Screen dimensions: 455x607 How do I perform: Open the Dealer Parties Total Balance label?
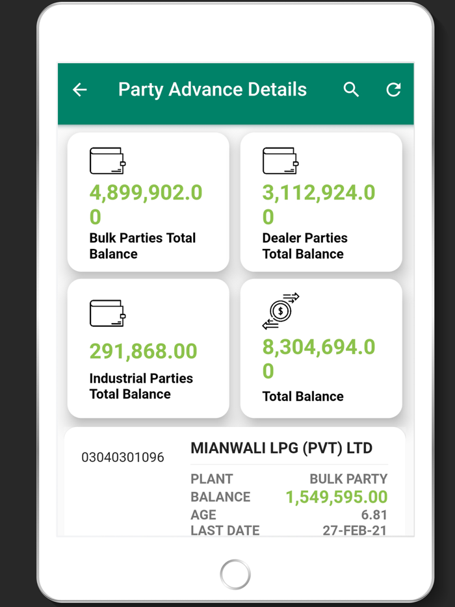(304, 246)
